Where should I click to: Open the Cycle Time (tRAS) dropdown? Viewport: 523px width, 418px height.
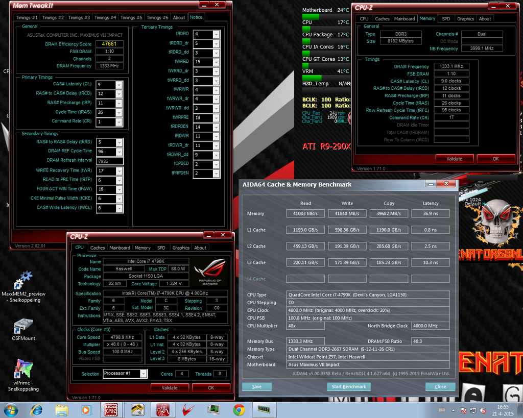118,113
